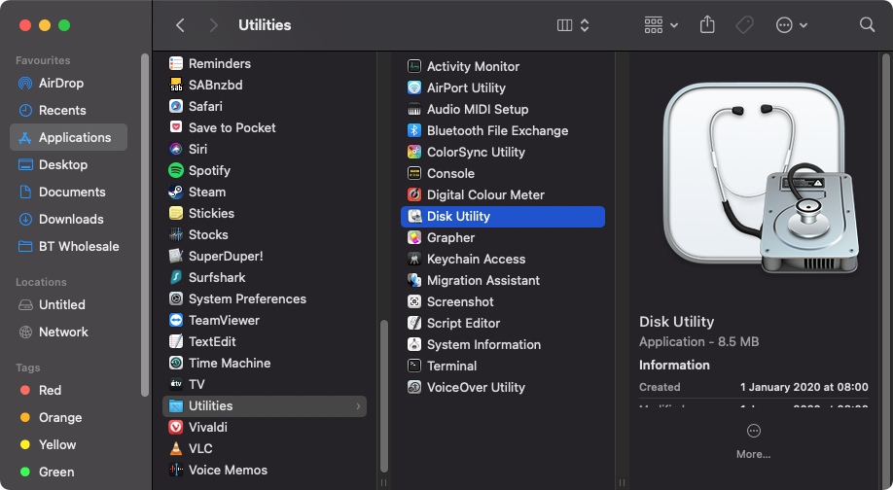Select the Surfshark app icon
The height and width of the screenshot is (490, 893).
pyautogui.click(x=176, y=277)
